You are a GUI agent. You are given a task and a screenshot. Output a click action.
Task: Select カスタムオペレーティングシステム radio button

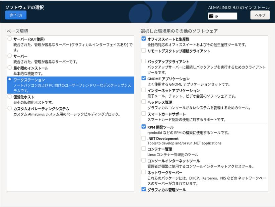coord(10,108)
